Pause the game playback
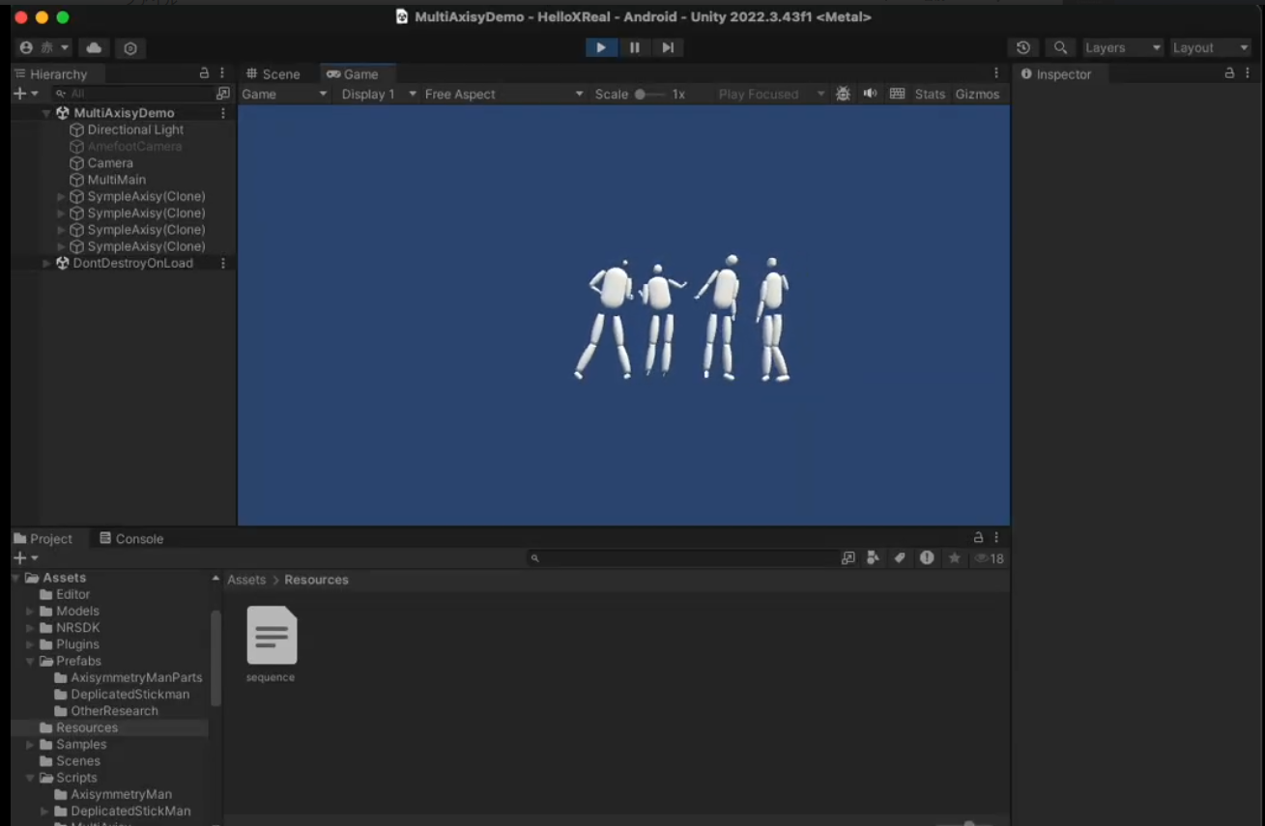This screenshot has height=826, width=1265. [x=635, y=47]
